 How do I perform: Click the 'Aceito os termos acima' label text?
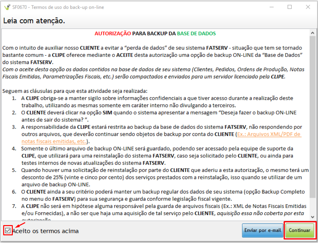45,231
